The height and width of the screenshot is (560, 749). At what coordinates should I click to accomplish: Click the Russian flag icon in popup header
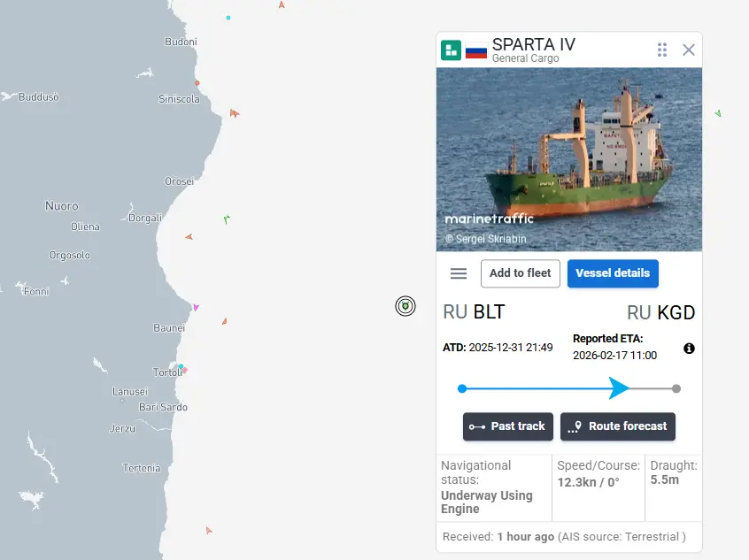pos(476,51)
